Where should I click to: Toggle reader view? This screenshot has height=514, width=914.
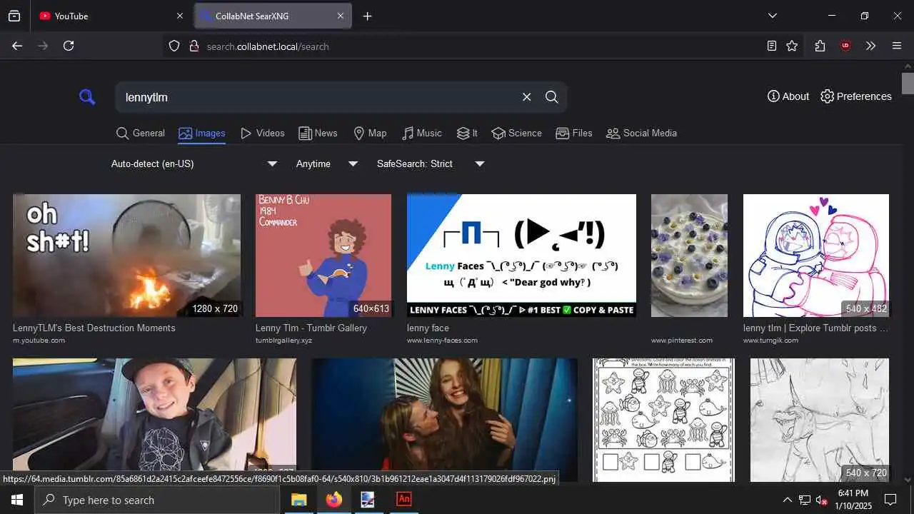(771, 46)
